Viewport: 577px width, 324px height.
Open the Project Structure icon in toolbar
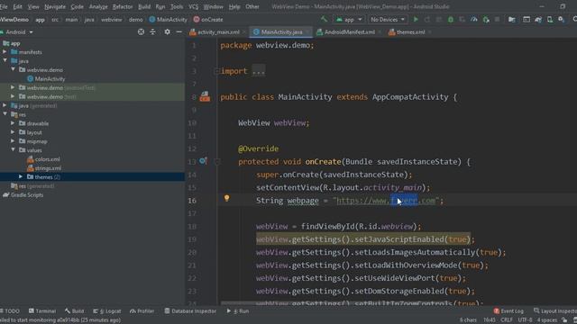(x=512, y=19)
